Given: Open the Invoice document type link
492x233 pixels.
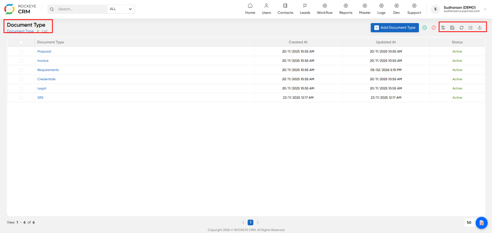Looking at the screenshot, I should click(x=43, y=61).
